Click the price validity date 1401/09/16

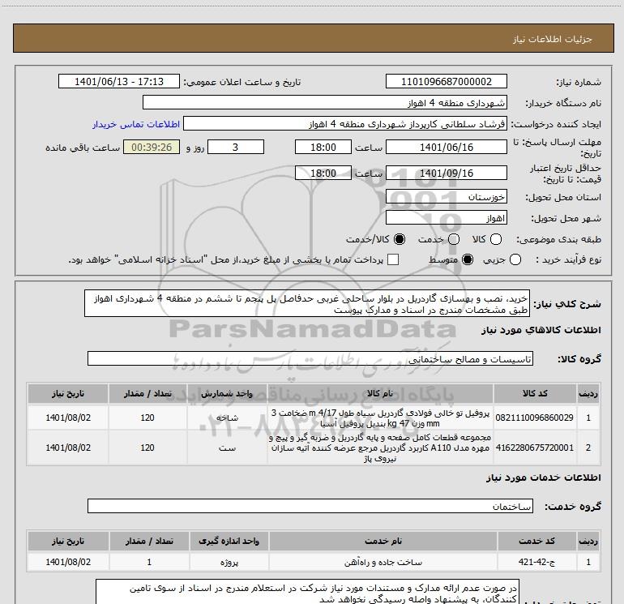(x=446, y=173)
